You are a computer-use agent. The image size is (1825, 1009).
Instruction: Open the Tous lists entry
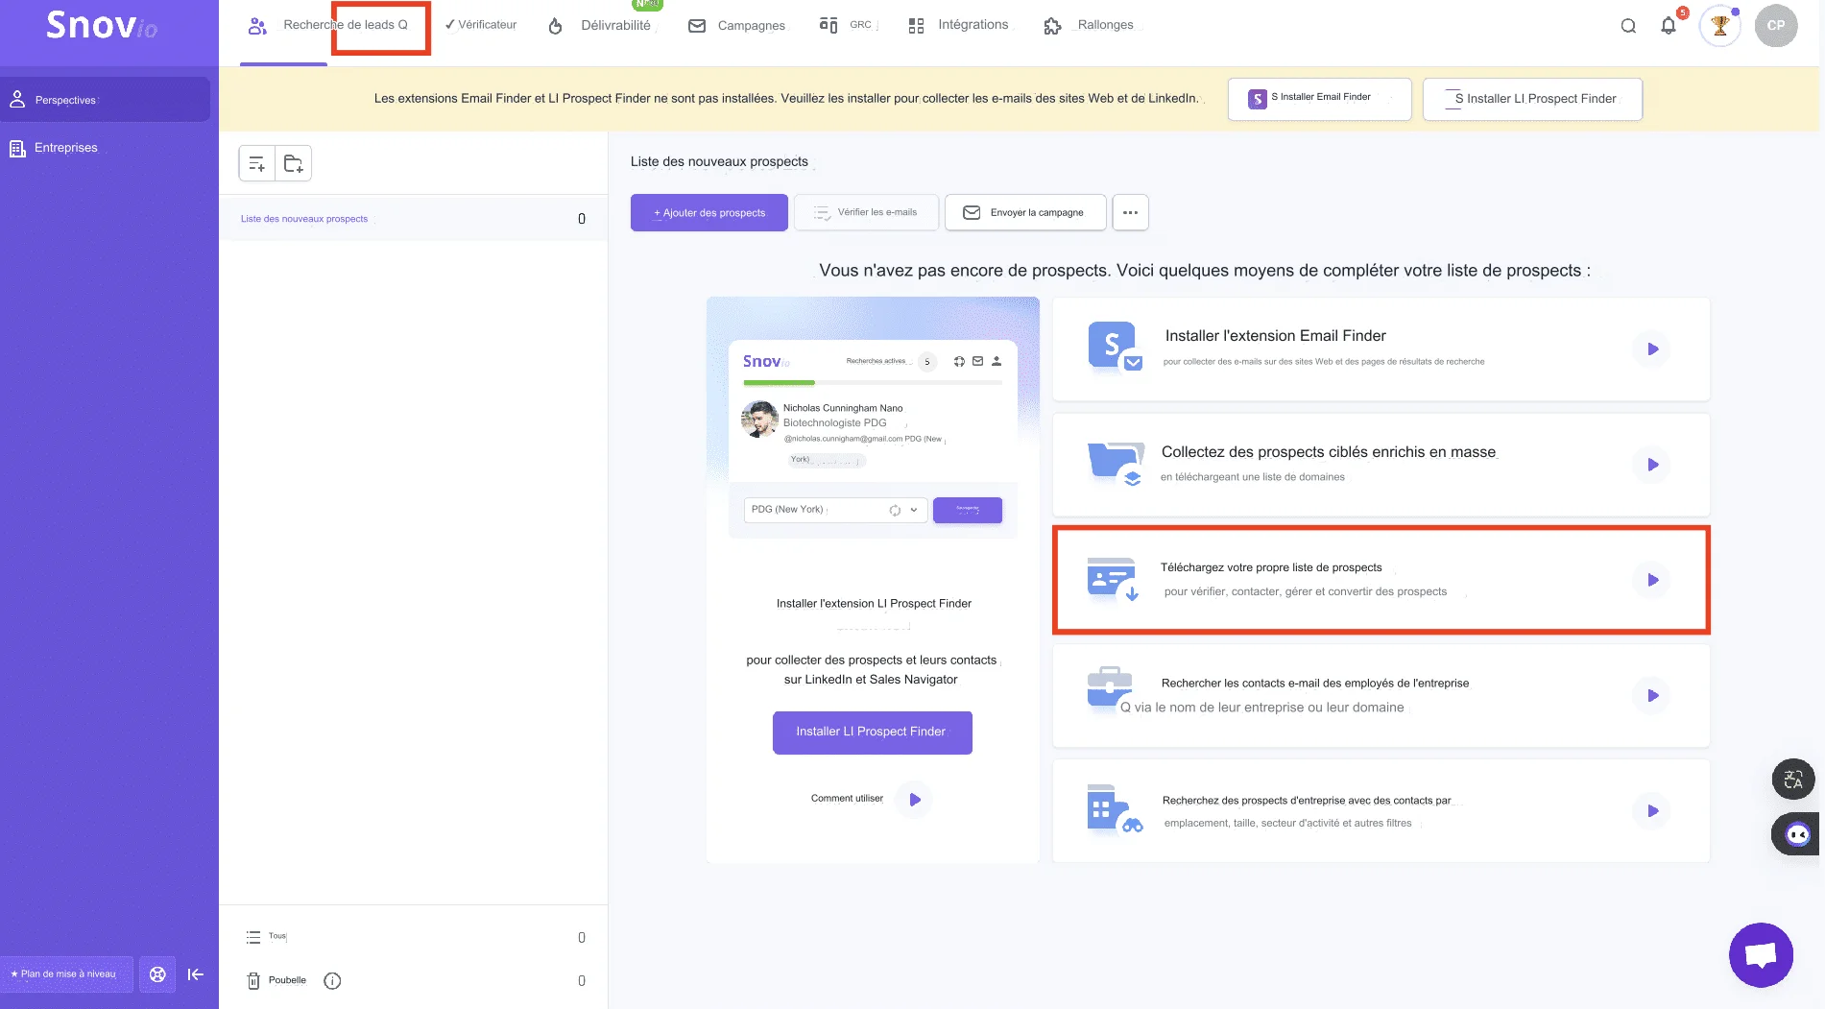[414, 937]
